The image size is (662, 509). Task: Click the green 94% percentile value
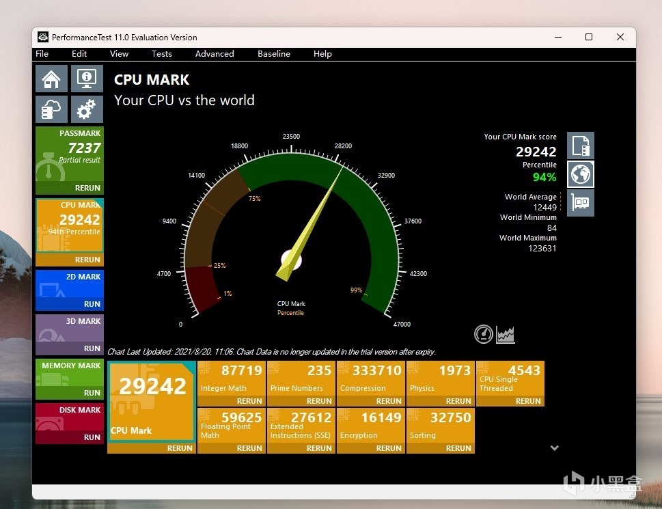544,177
